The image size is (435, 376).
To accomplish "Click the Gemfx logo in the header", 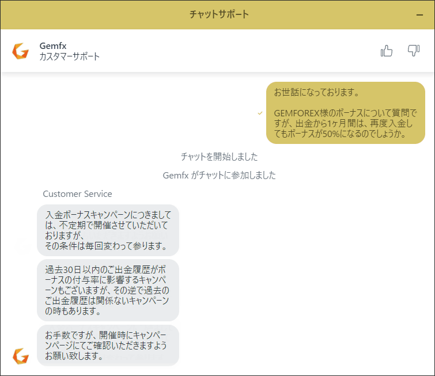I will pyautogui.click(x=21, y=51).
